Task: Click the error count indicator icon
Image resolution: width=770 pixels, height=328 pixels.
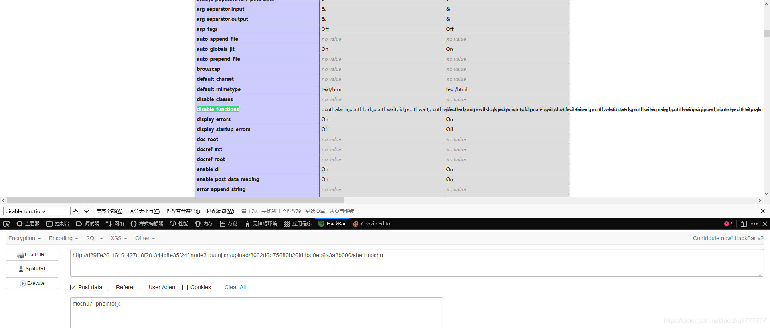Action: (x=728, y=224)
